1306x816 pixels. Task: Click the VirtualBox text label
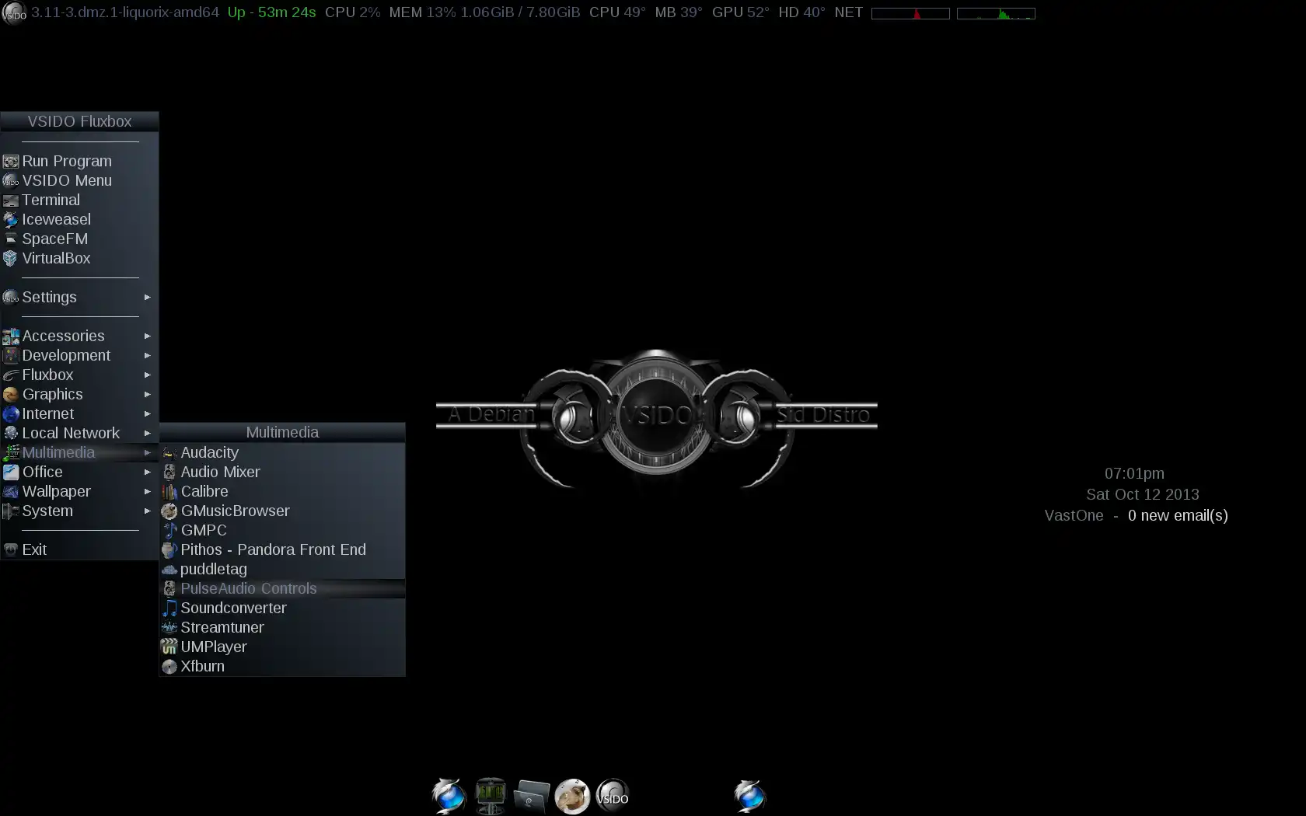[x=56, y=258]
